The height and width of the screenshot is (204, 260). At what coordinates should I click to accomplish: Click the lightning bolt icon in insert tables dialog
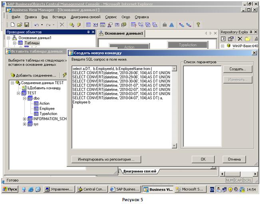[65, 75]
